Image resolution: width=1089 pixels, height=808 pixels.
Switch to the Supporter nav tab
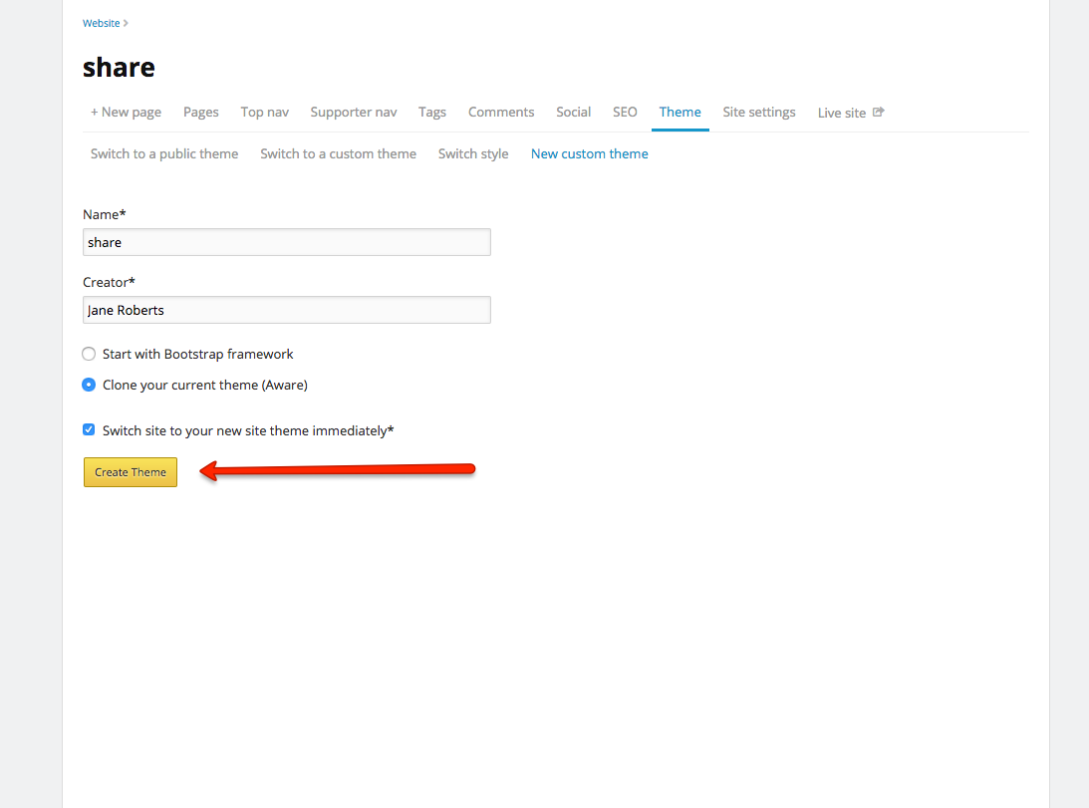pyautogui.click(x=354, y=112)
